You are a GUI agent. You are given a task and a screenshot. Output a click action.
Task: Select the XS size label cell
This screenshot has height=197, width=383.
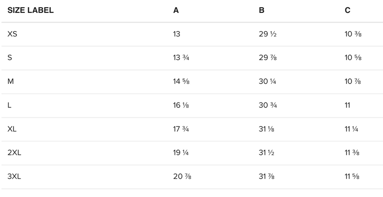tap(13, 34)
